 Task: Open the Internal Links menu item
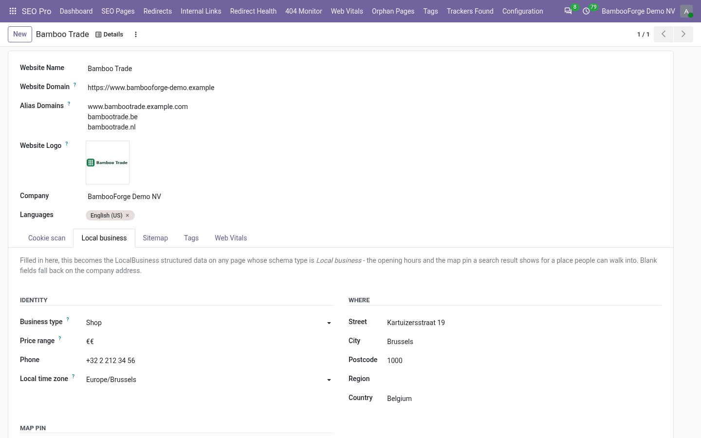(201, 11)
